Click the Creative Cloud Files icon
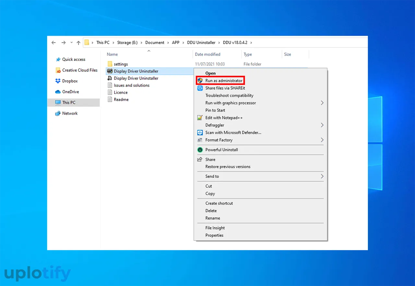Viewport: 415px width, 286px height. [x=58, y=70]
